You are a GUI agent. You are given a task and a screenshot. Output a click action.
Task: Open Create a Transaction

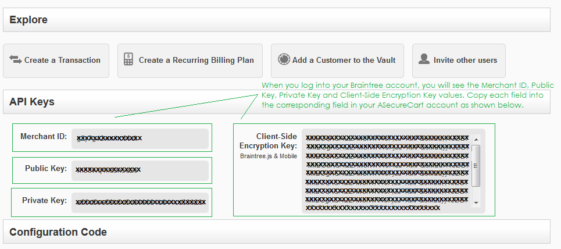coord(56,61)
